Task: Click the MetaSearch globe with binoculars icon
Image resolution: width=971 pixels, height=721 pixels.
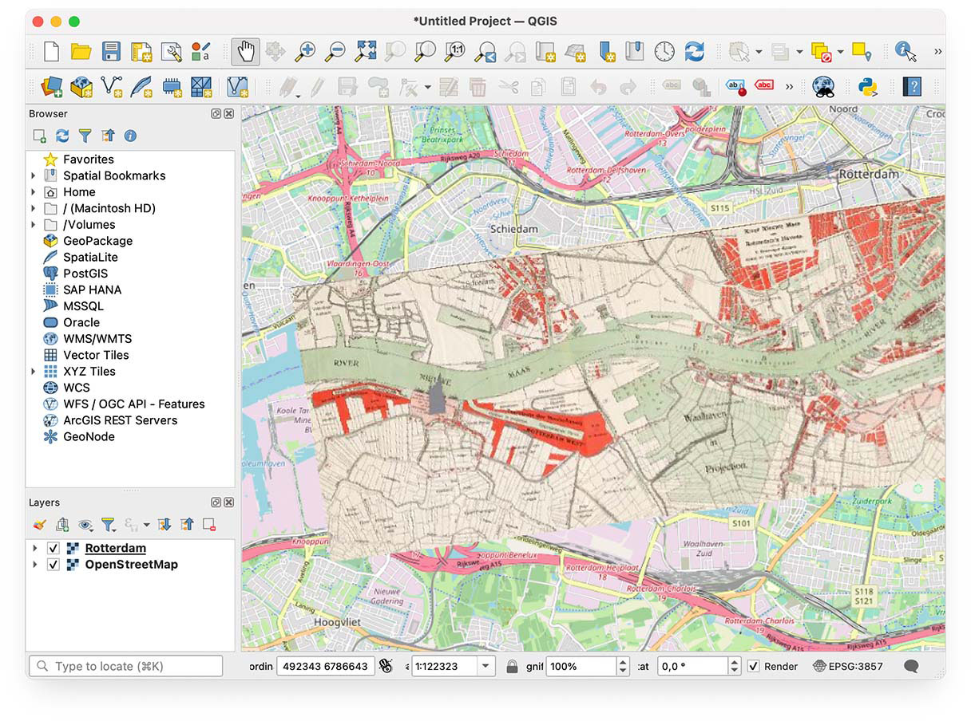Action: pyautogui.click(x=823, y=86)
